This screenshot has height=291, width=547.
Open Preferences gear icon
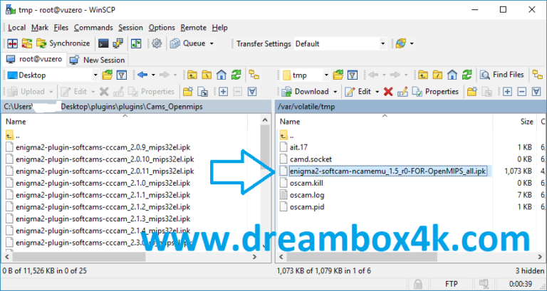pos(157,43)
